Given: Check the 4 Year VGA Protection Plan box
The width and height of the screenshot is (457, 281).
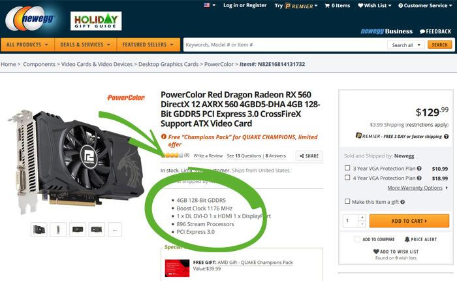Looking at the screenshot, I should pos(347,178).
